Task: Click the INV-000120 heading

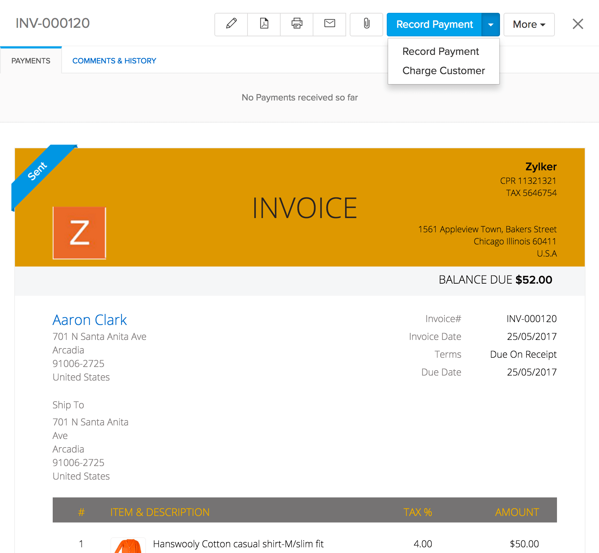Action: [x=52, y=23]
